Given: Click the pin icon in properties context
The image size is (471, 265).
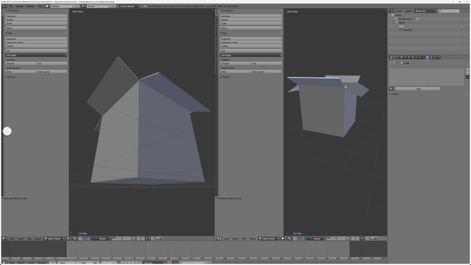Looking at the screenshot, I should [391, 63].
